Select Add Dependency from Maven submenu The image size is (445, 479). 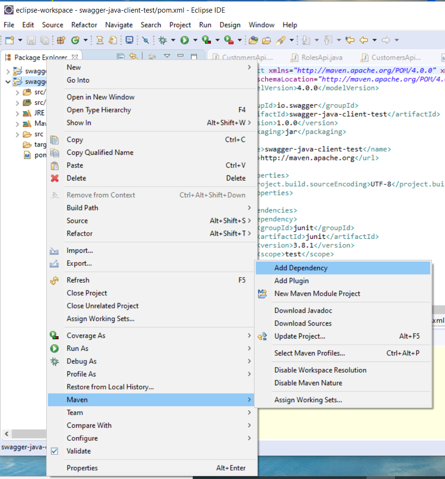click(x=301, y=268)
